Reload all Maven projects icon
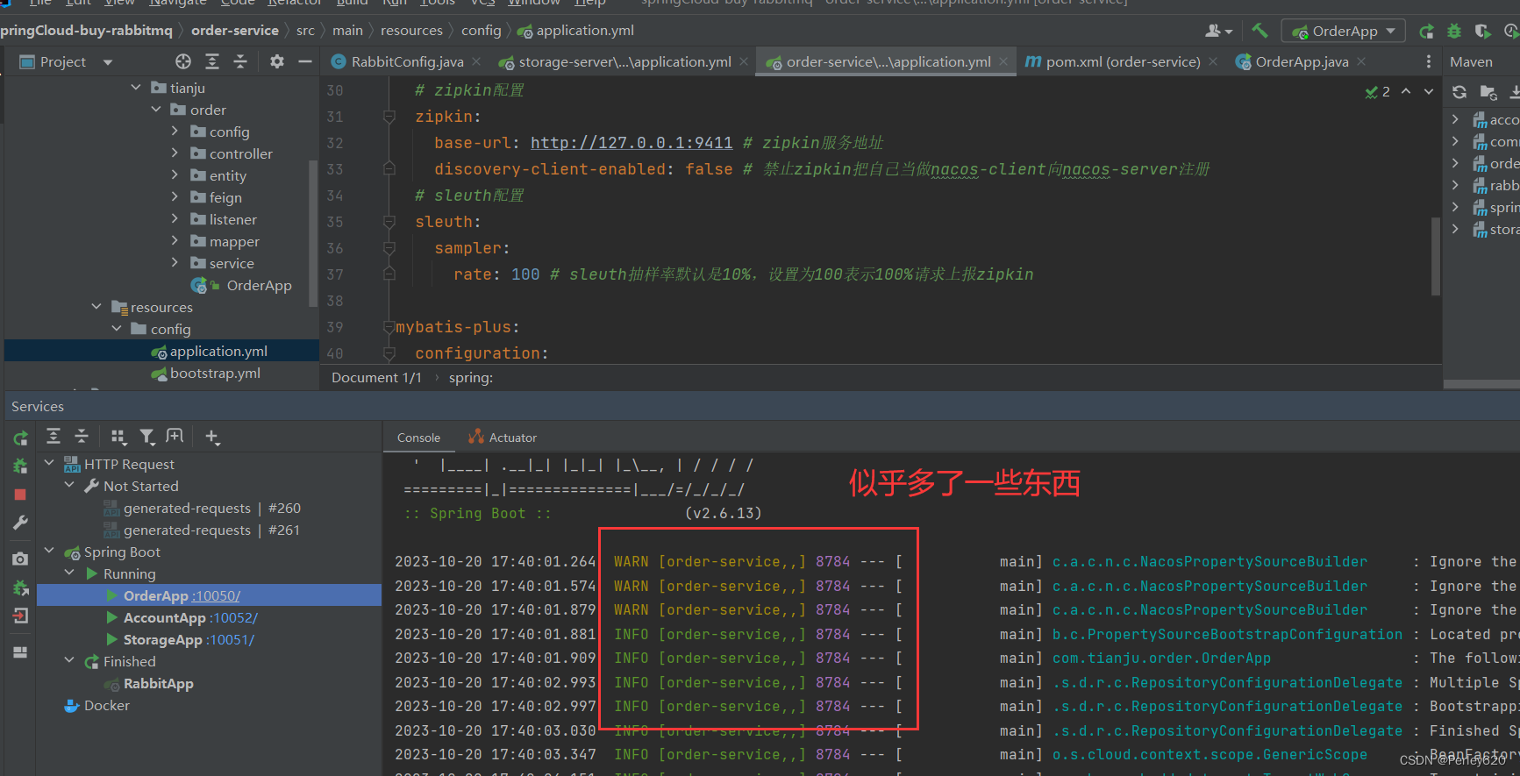The width and height of the screenshot is (1520, 776). 1459,92
